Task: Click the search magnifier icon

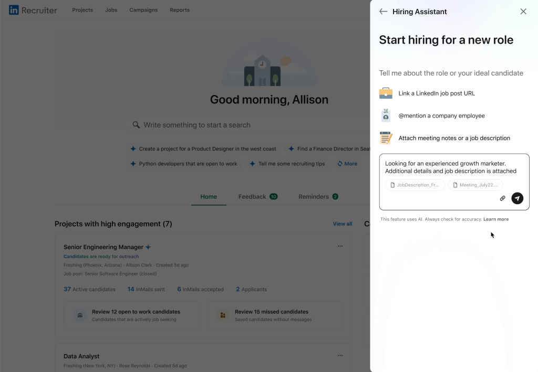Action: [136, 125]
